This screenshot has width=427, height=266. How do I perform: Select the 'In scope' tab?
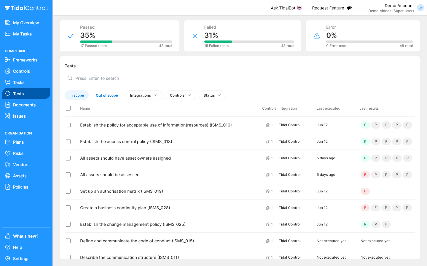point(77,95)
